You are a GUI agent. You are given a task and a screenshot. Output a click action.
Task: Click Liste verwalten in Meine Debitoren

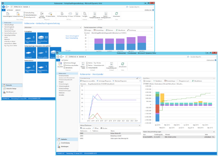pos(86,128)
